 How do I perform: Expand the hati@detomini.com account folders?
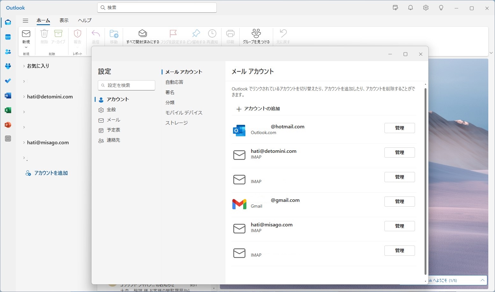pos(24,96)
